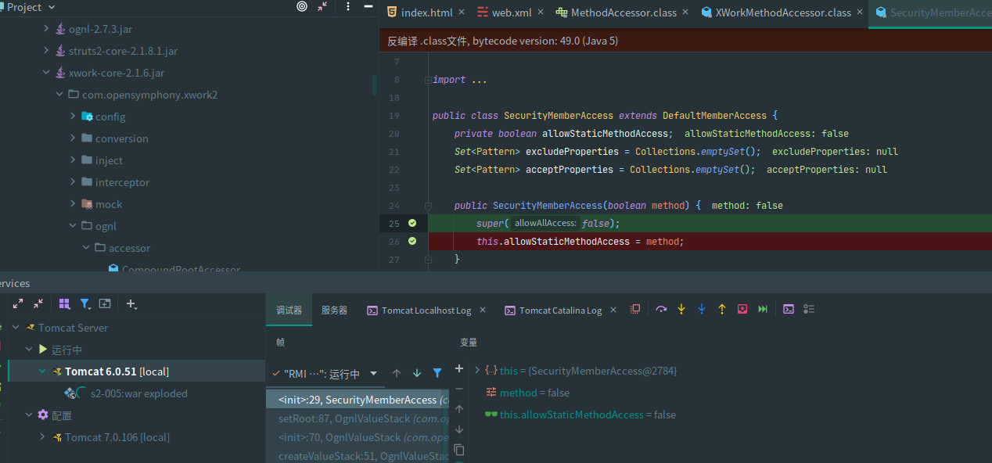Toggle the frames filter funnel icon
The width and height of the screenshot is (992, 463).
437,374
